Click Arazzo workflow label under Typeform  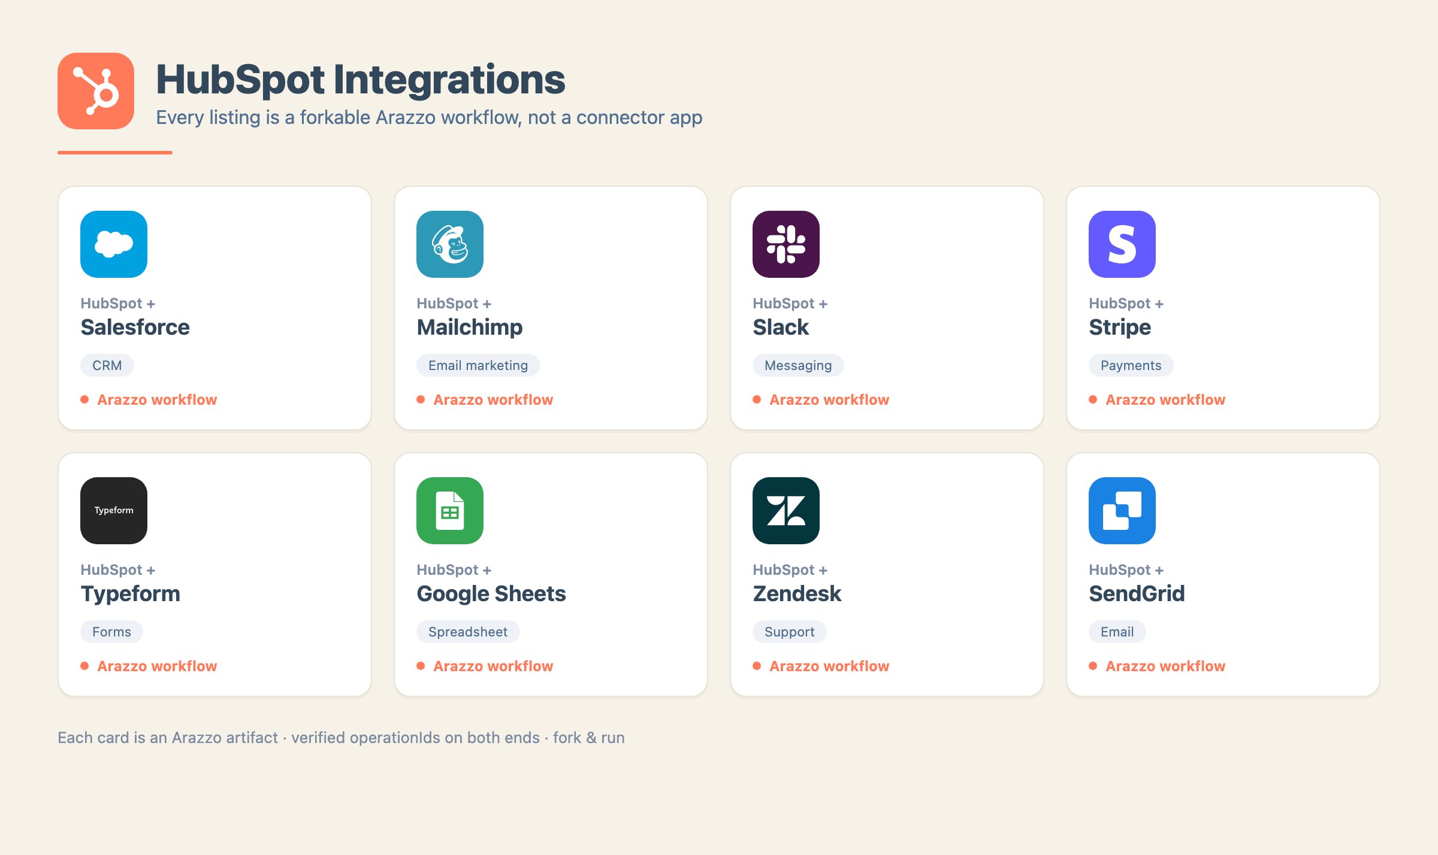[157, 666]
